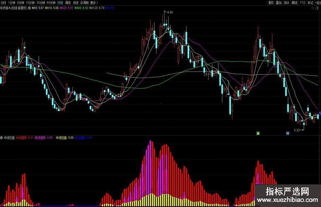Select the 15分钟 period tab
The height and width of the screenshot is (207, 321).
tap(30, 3)
